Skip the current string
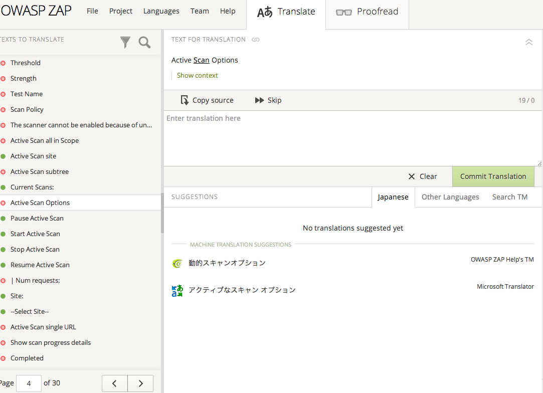 268,100
